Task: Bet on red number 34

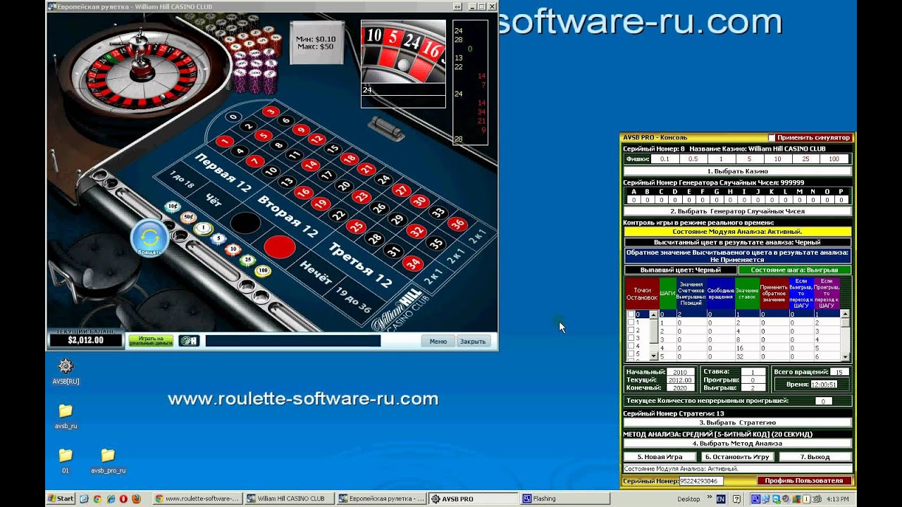Action: (413, 264)
